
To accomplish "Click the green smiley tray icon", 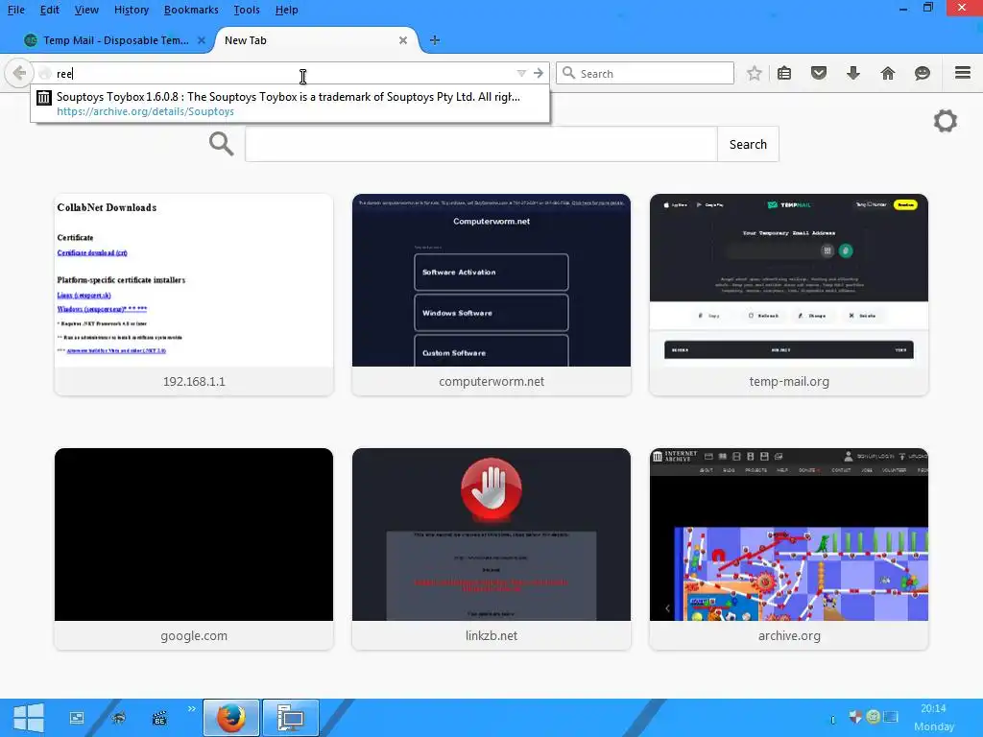I will [873, 716].
